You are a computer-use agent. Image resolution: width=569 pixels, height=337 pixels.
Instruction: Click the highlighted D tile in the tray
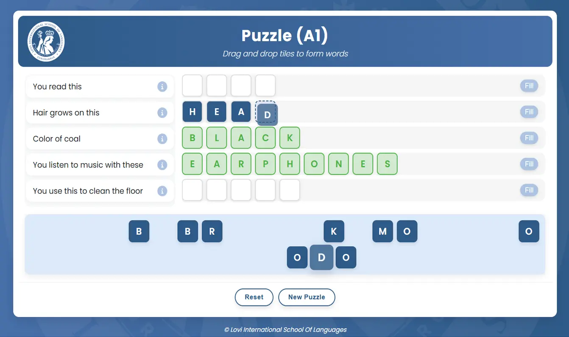point(321,257)
